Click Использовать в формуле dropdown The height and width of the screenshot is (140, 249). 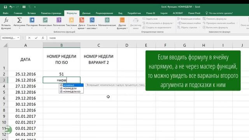(x=158, y=23)
